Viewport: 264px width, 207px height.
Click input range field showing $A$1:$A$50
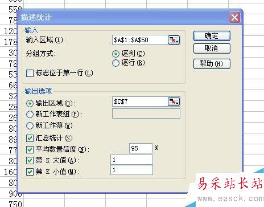click(x=140, y=40)
